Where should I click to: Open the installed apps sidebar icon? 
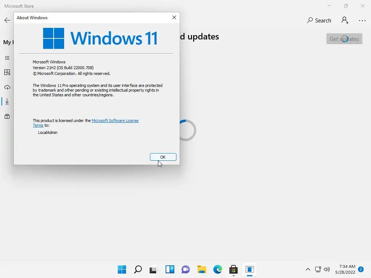click(x=7, y=72)
